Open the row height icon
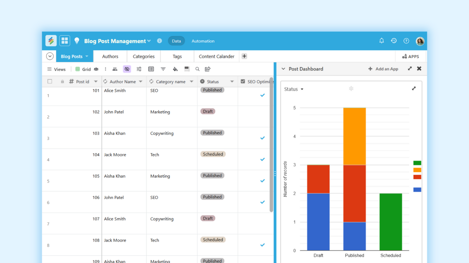The height and width of the screenshot is (263, 469). point(187,69)
